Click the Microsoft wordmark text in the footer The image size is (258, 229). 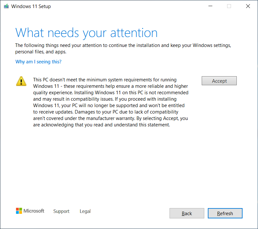(34, 211)
